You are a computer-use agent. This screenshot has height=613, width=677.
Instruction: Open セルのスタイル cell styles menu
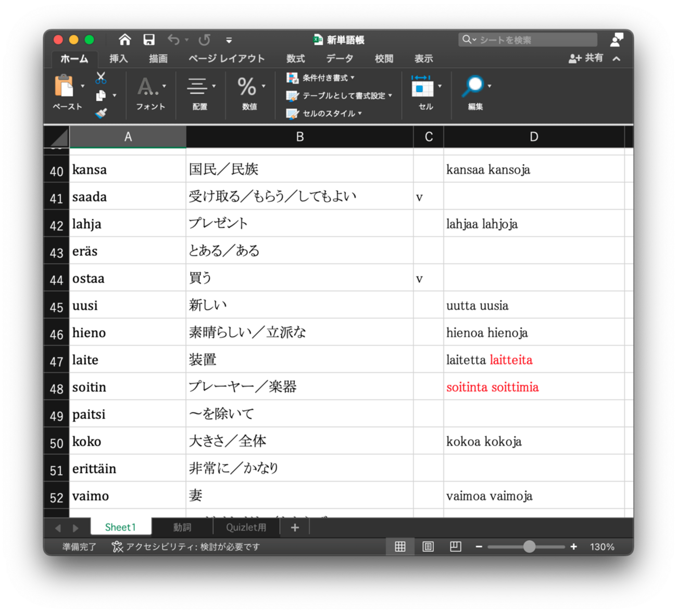[x=324, y=113]
